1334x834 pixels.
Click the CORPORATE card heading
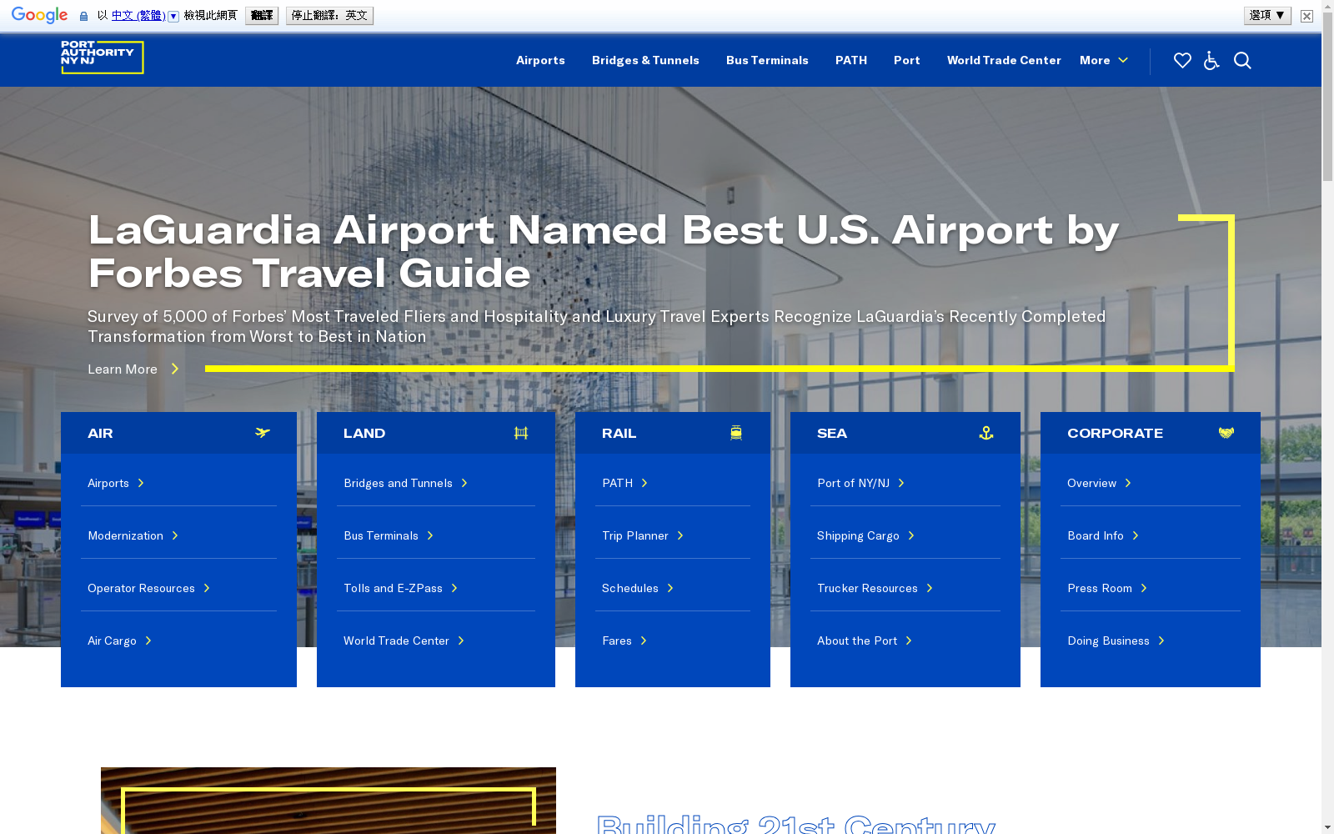click(1115, 433)
